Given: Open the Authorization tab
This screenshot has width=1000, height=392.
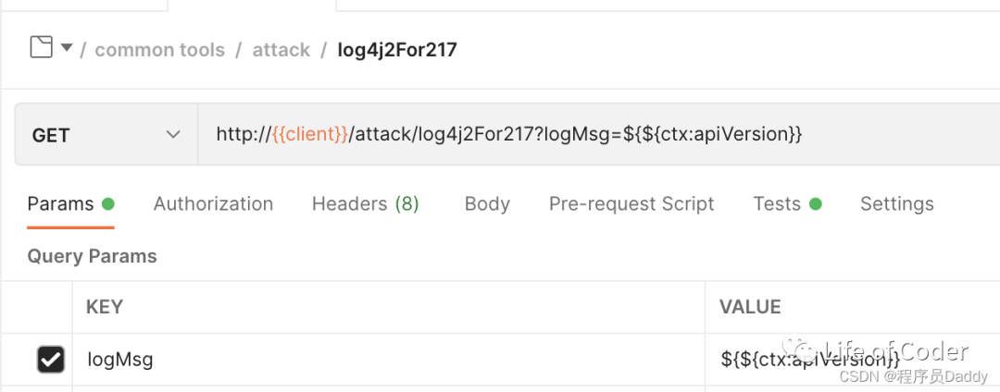Looking at the screenshot, I should click(x=213, y=203).
